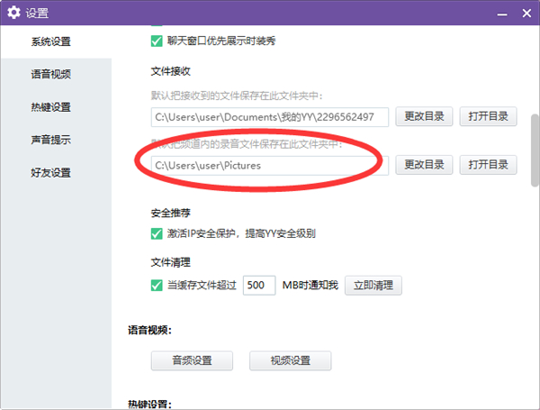Click the settings gear icon in title bar

pos(13,13)
